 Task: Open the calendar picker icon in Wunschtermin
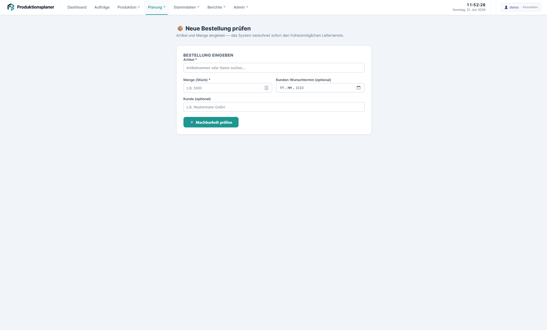(358, 88)
